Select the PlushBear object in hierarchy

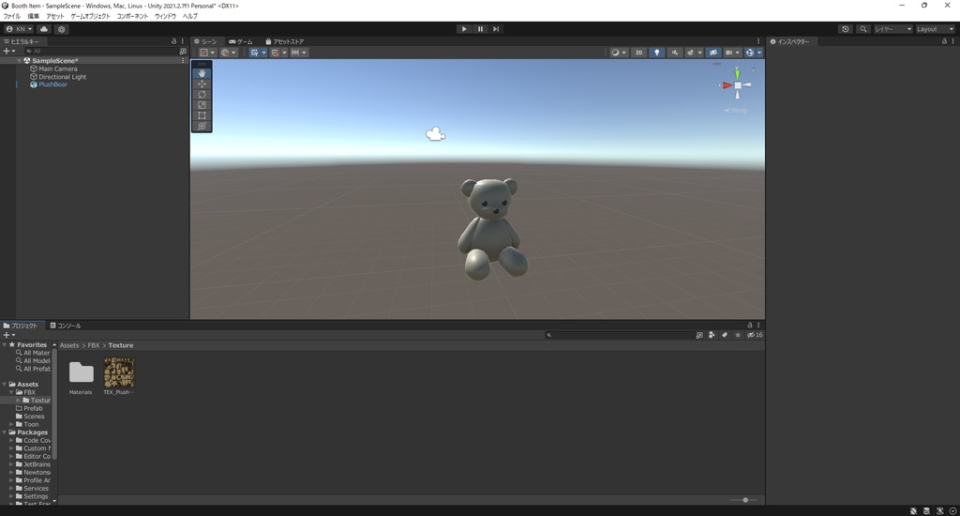[x=52, y=84]
